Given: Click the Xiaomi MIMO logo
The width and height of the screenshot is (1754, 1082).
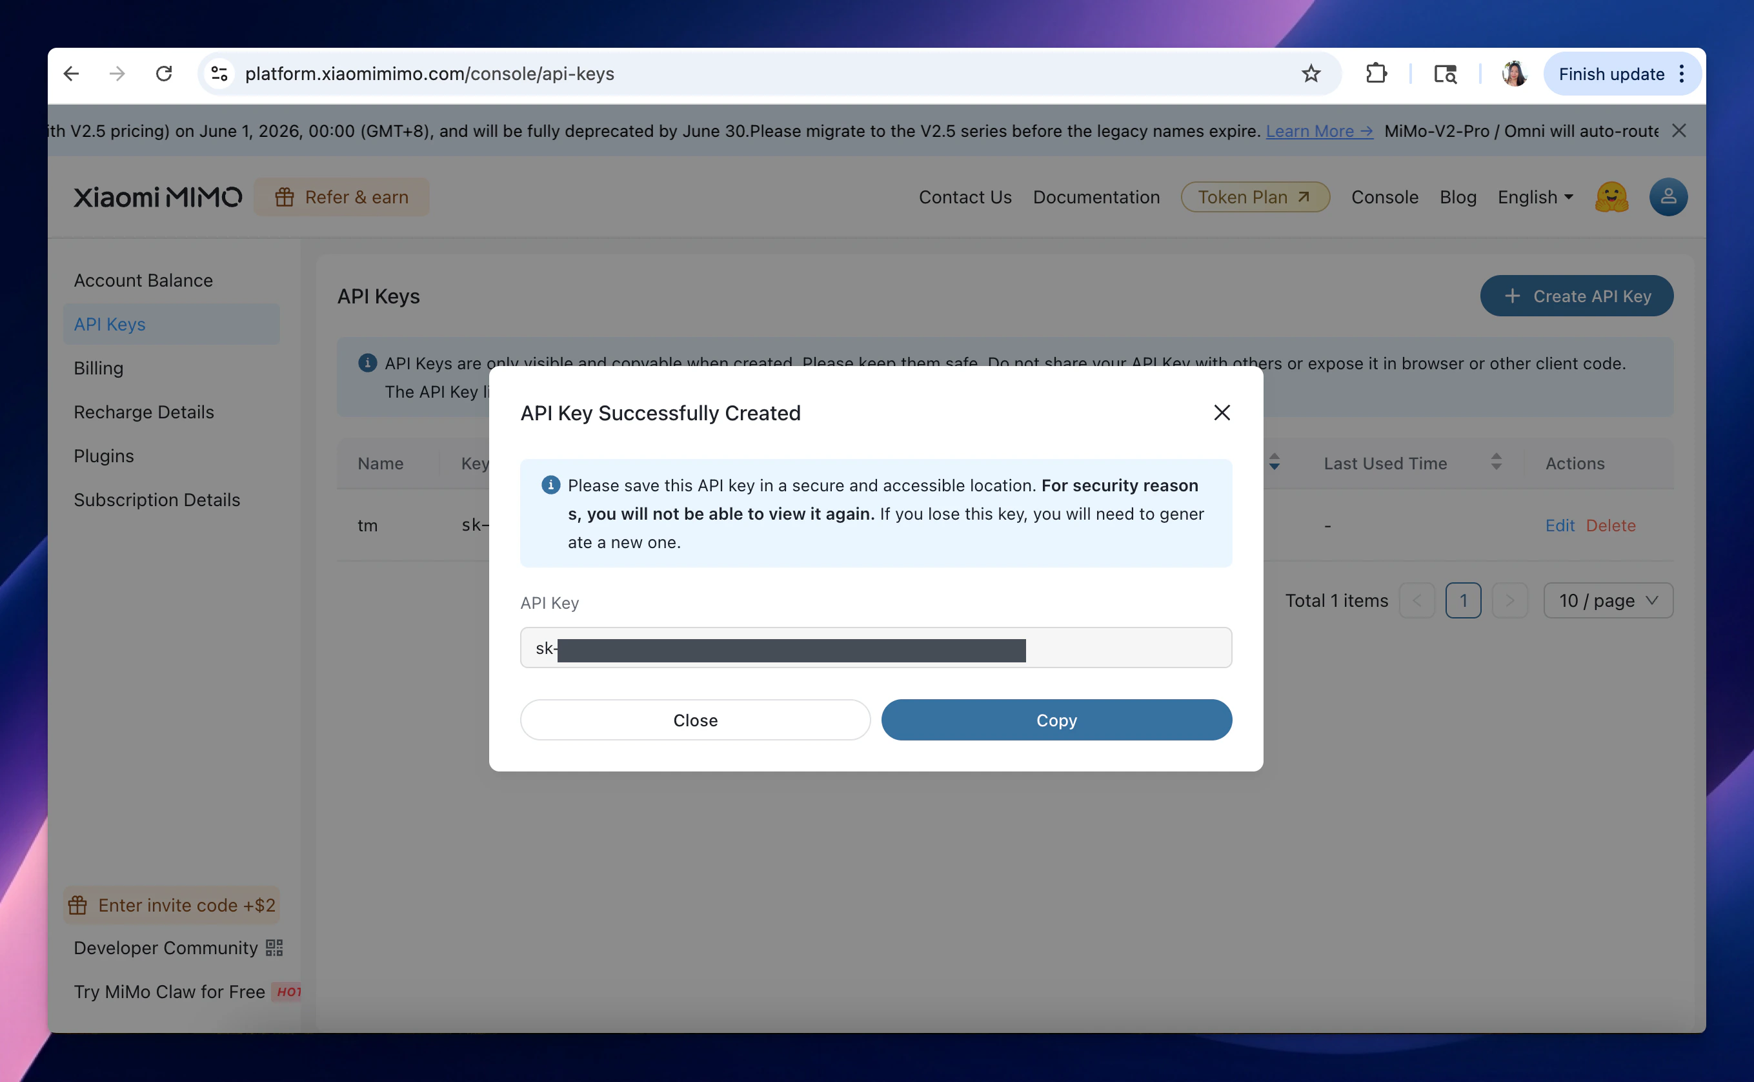Looking at the screenshot, I should (158, 197).
